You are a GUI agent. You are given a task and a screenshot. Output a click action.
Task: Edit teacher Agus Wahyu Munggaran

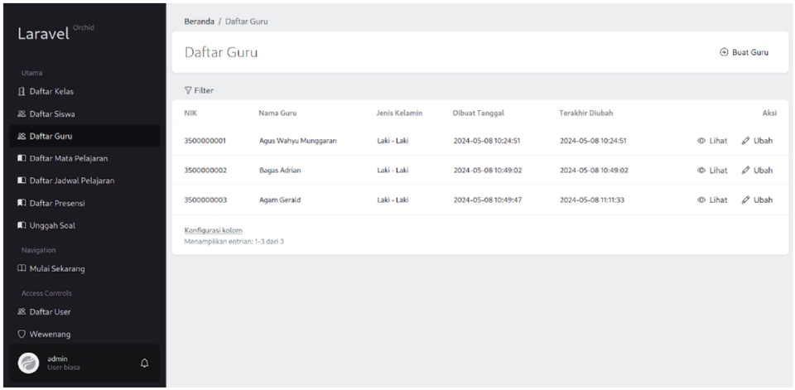pyautogui.click(x=757, y=140)
